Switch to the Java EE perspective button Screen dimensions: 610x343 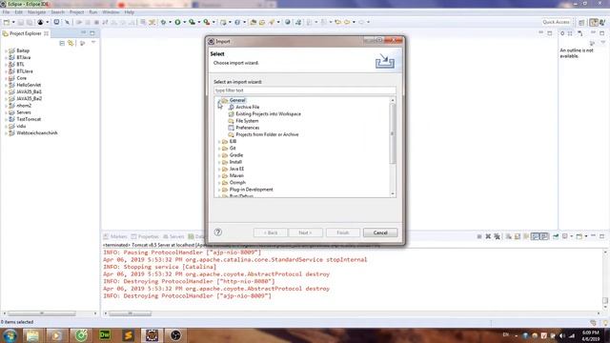[594, 23]
